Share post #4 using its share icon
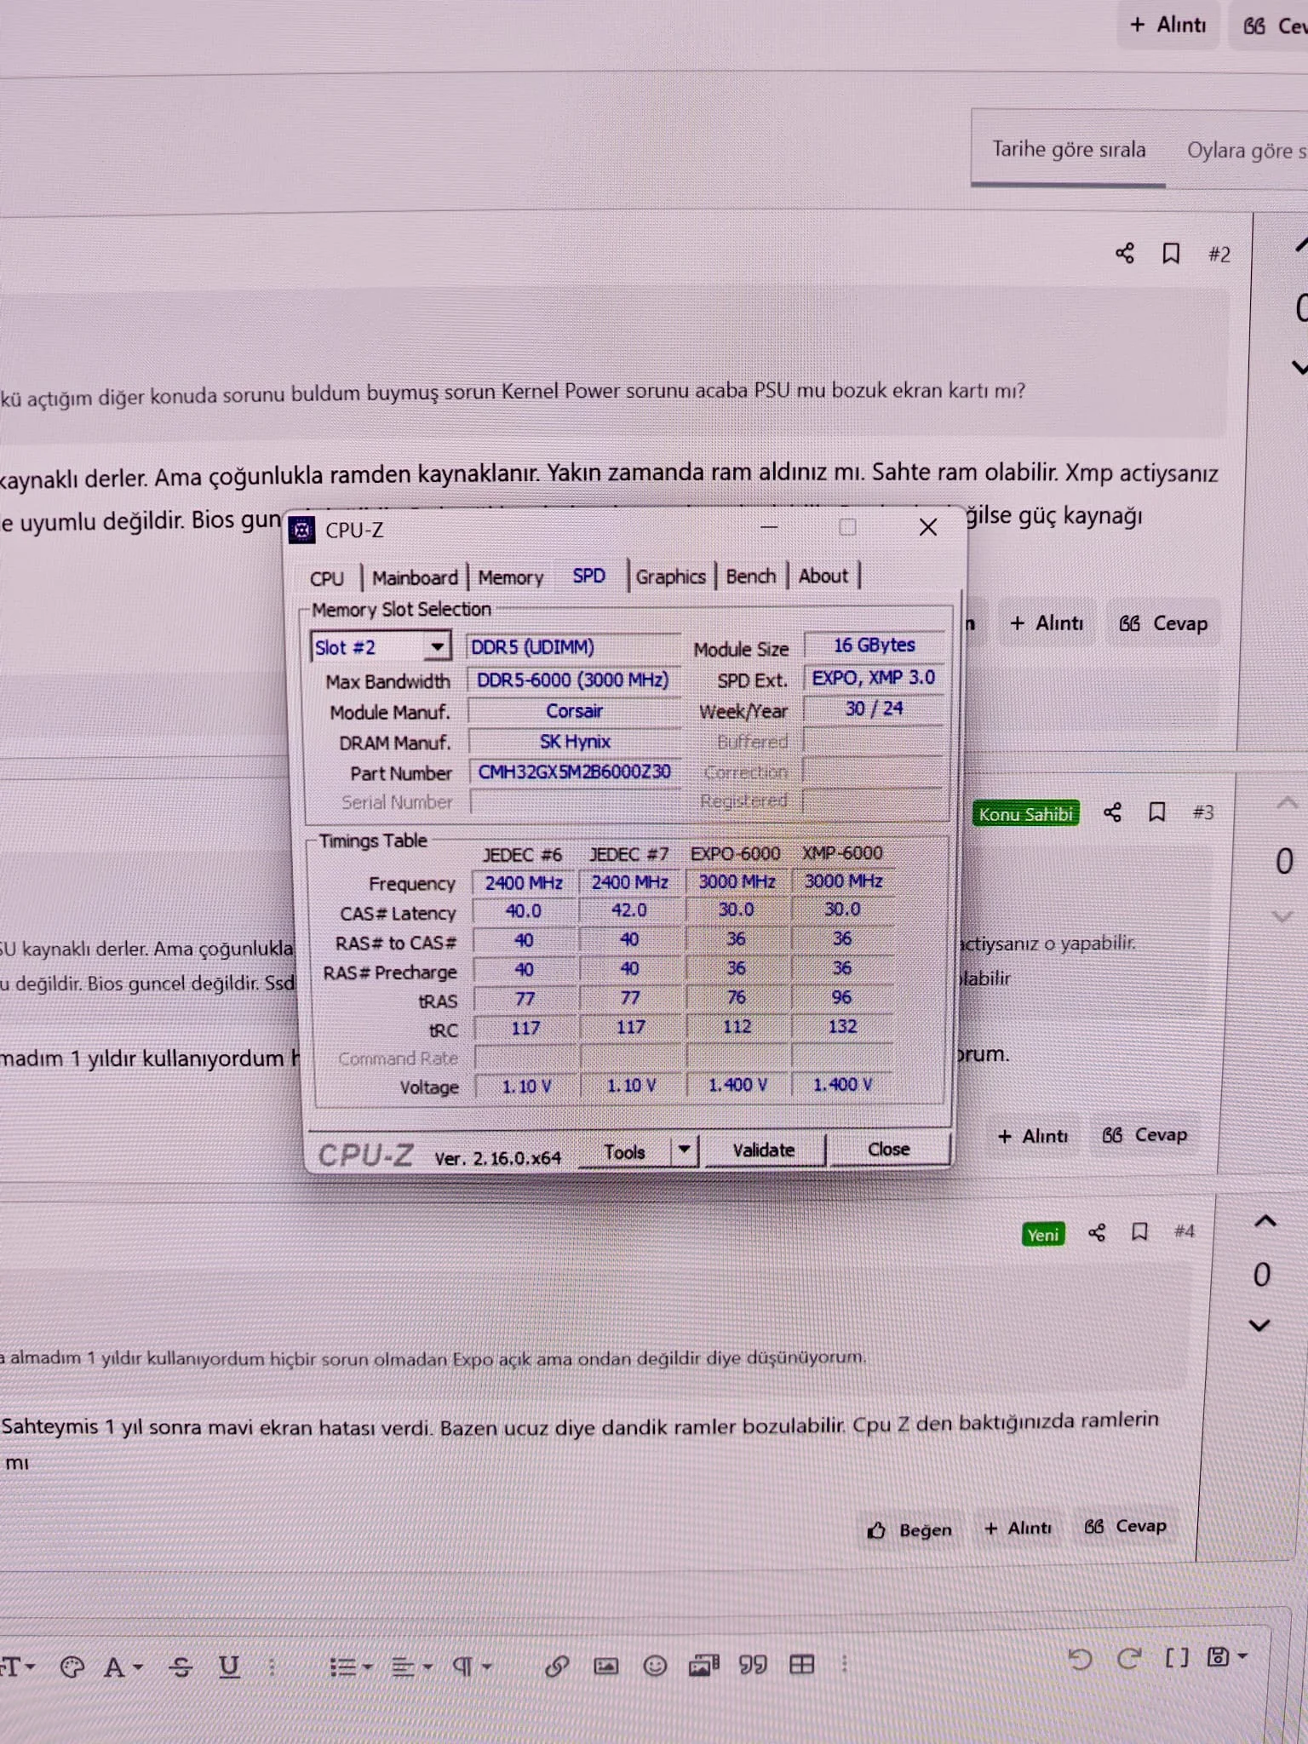 click(1097, 1232)
